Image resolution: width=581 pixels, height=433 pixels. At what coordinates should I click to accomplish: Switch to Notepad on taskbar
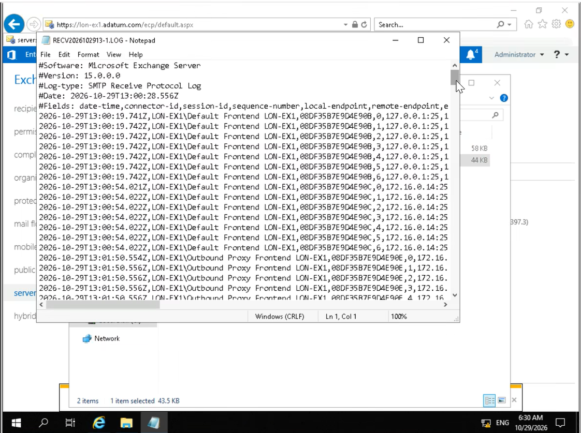pos(153,422)
